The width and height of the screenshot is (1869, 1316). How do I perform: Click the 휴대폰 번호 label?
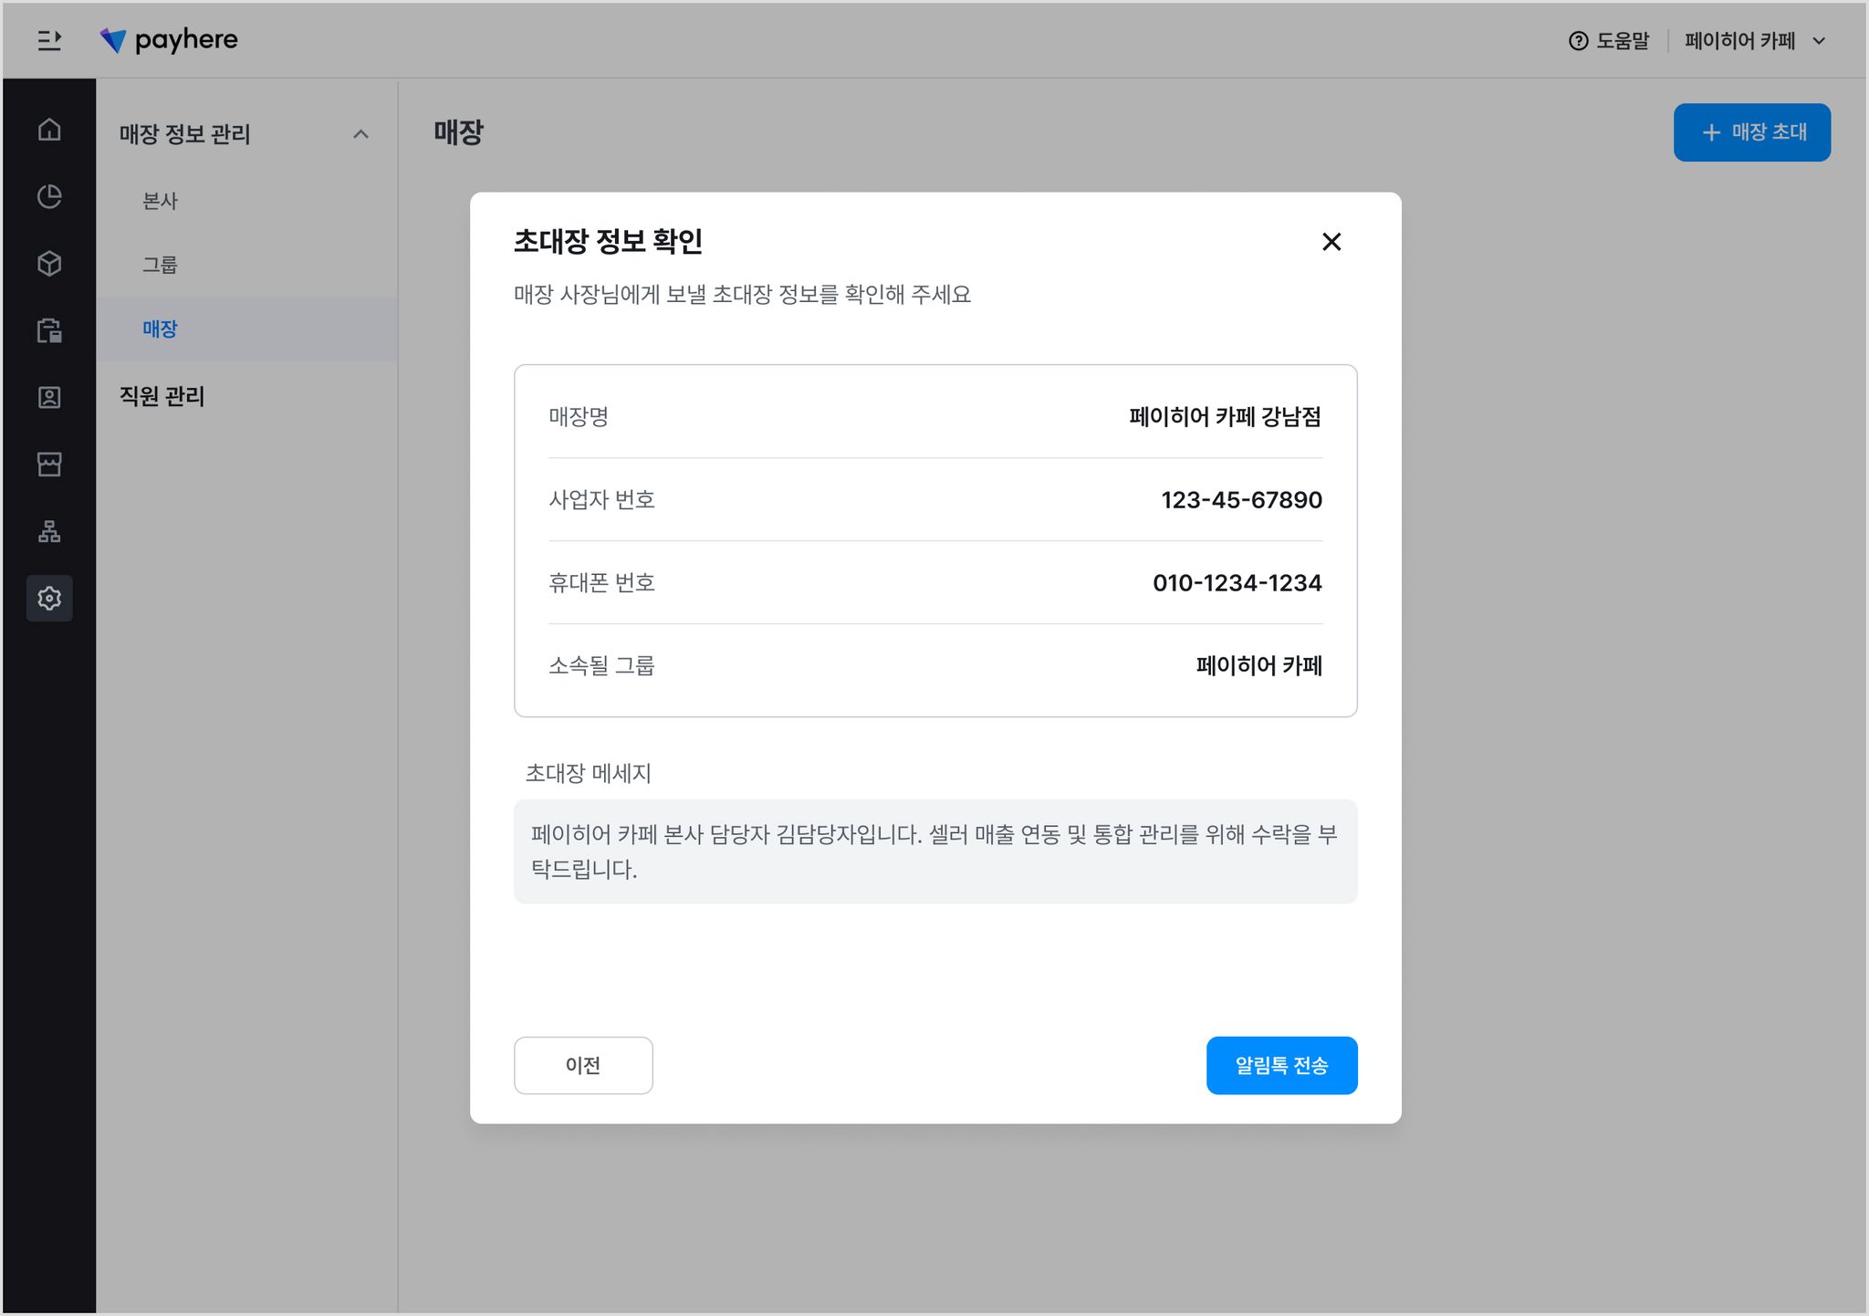(601, 583)
